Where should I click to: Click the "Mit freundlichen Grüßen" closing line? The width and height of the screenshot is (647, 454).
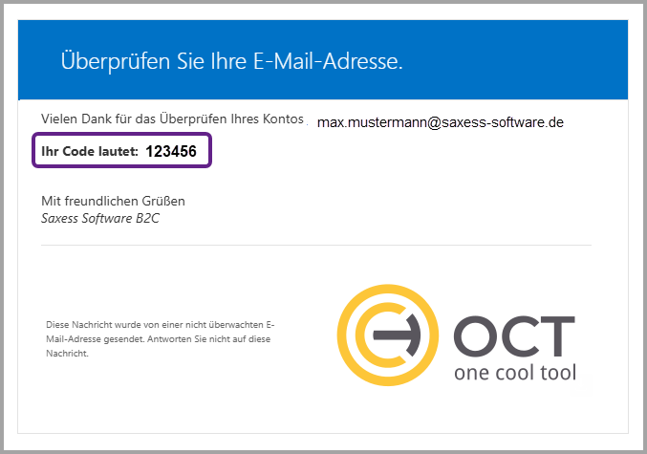[113, 201]
